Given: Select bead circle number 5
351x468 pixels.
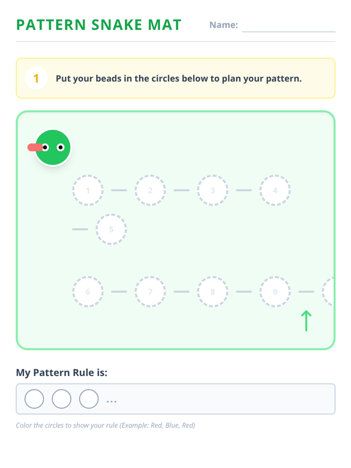Looking at the screenshot, I should [x=111, y=229].
